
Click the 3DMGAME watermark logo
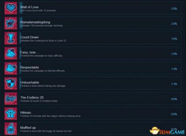pyautogui.click(x=167, y=131)
